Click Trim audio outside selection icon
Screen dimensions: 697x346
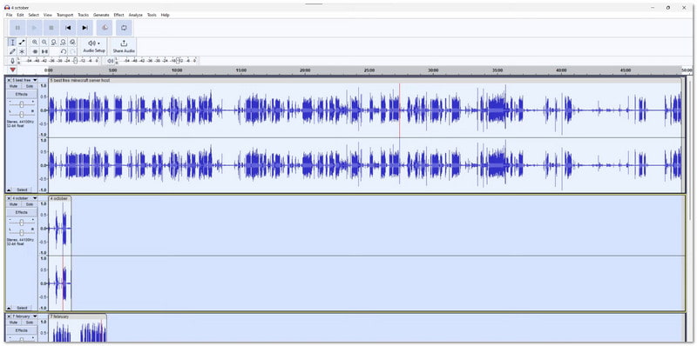click(x=35, y=51)
